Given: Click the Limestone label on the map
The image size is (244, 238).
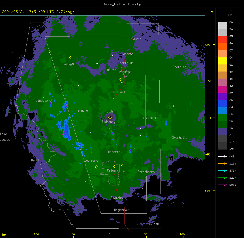Looking at the screenshot, I should click(43, 101).
